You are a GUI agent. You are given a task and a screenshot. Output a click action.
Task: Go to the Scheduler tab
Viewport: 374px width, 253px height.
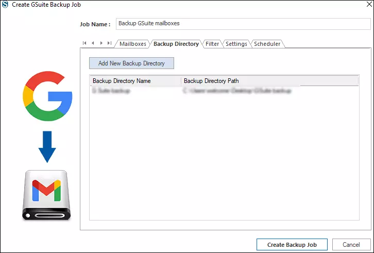267,44
